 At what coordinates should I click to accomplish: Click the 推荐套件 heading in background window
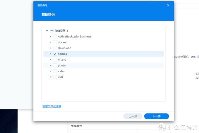tap(76, 126)
